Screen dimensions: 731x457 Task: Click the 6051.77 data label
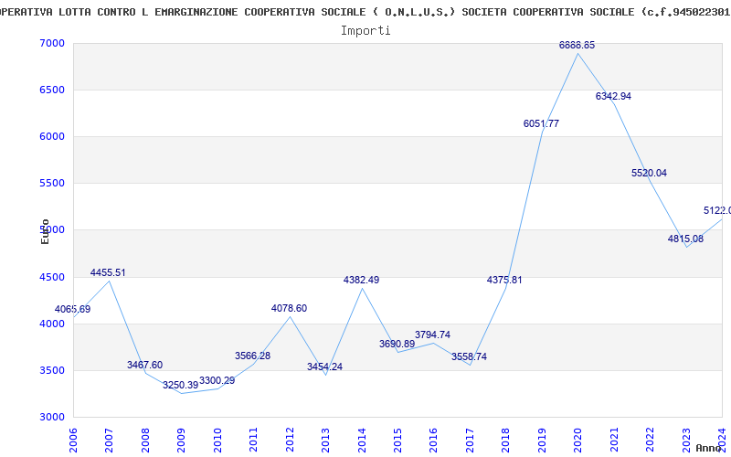coord(541,124)
